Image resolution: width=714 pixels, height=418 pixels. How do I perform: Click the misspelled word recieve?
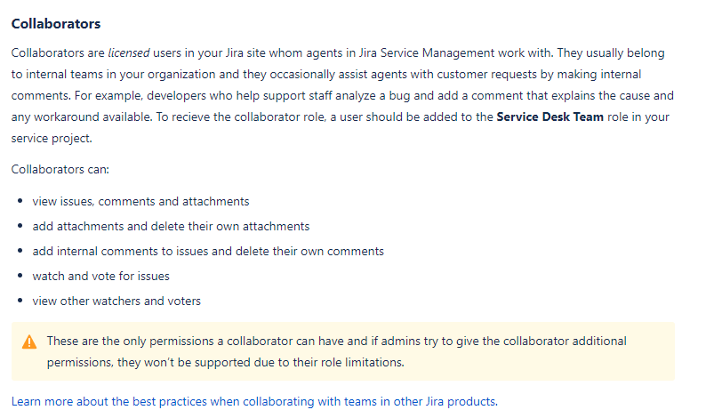pos(190,117)
